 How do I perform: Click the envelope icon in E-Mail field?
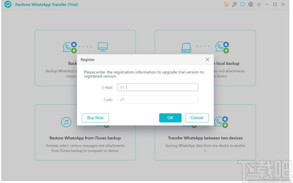(122, 87)
